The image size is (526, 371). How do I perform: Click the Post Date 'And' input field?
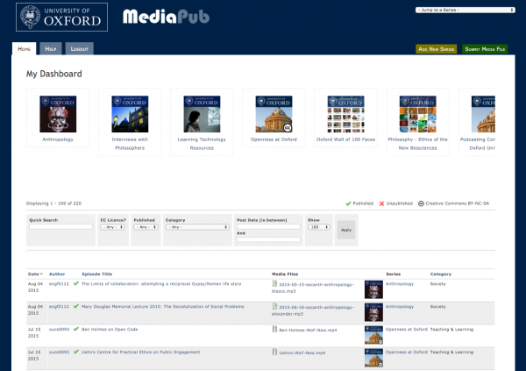point(268,239)
